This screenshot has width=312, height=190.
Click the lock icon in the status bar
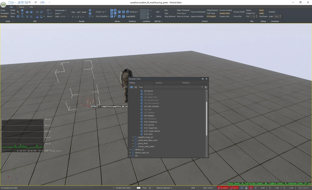pos(246,188)
